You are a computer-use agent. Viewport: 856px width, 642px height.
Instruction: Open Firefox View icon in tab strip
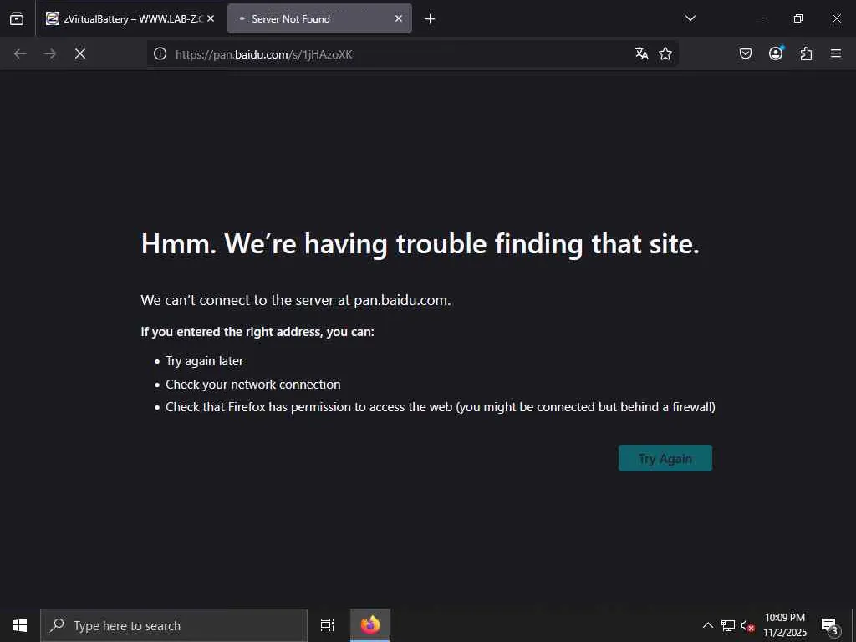pos(17,18)
